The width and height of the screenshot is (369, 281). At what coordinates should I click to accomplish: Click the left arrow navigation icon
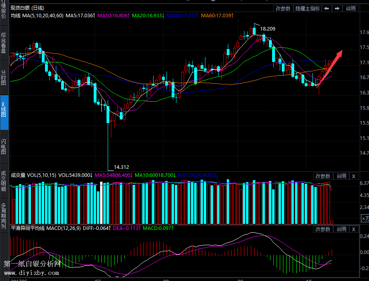pyautogui.click(x=327, y=8)
